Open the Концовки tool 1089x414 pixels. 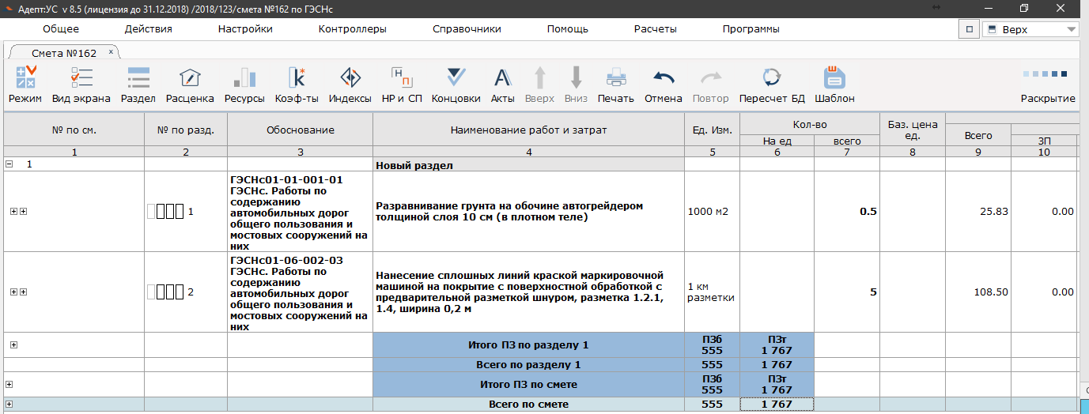click(x=456, y=78)
